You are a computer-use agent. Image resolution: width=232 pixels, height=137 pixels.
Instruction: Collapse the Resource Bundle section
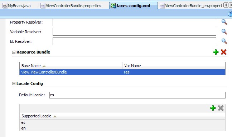[x=14, y=52]
